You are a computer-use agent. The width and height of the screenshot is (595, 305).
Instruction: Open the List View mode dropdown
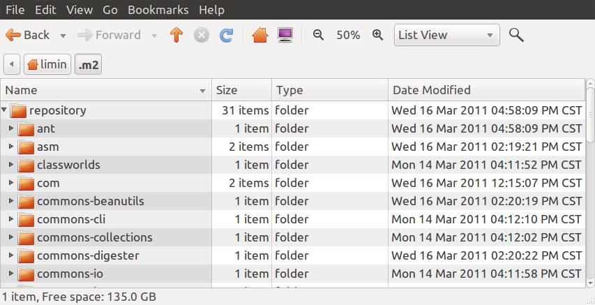446,35
